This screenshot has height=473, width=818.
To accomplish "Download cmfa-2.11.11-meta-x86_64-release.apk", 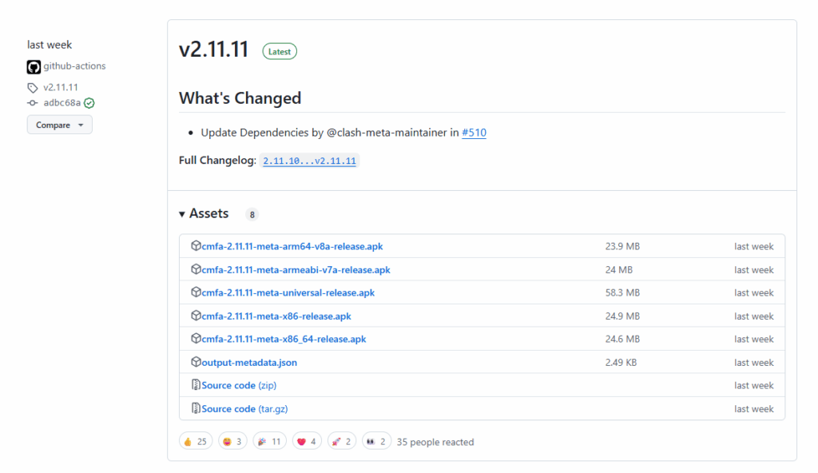I will 284,340.
